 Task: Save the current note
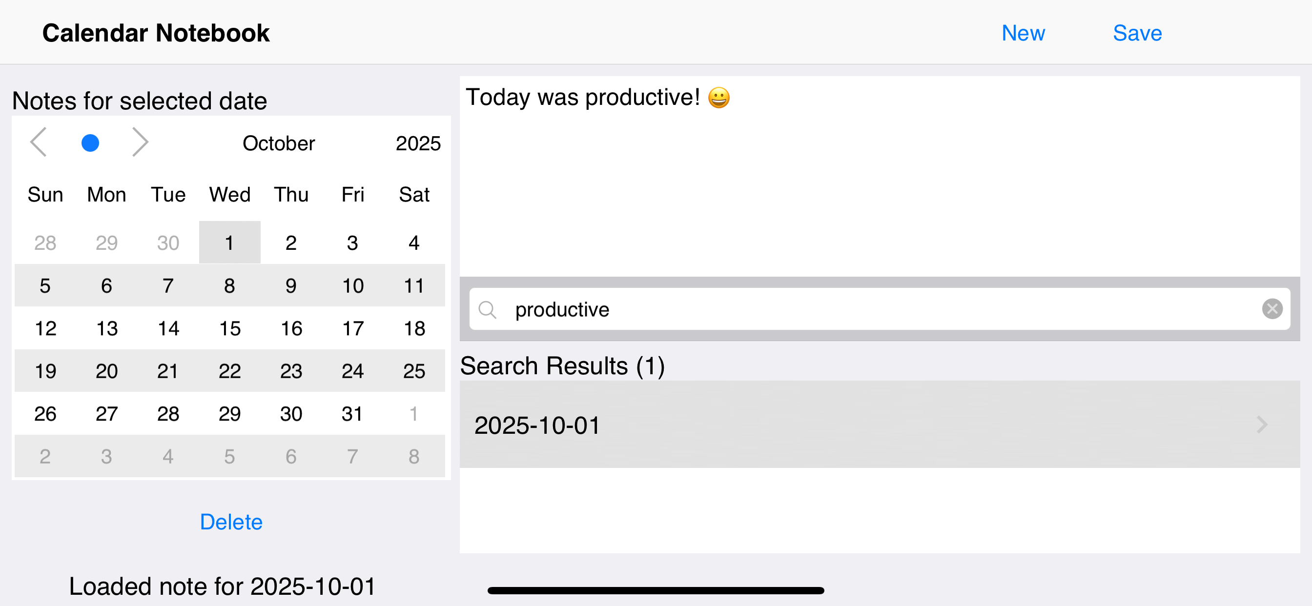pyautogui.click(x=1137, y=33)
